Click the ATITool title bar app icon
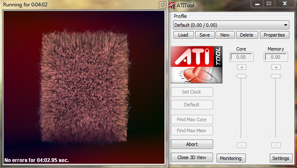297x168 pixels. 172,6
